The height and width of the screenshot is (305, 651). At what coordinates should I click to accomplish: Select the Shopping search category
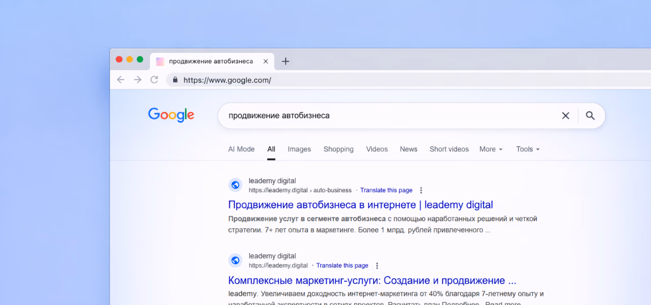click(x=338, y=149)
